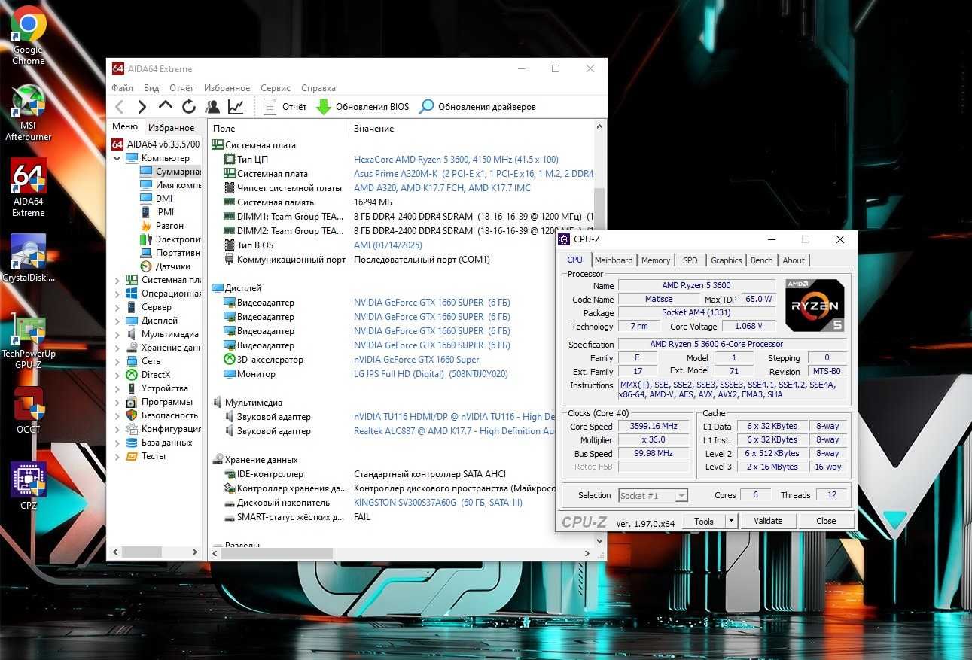
Task: Switch to the SPD tab in CPU-Z
Action: (690, 260)
